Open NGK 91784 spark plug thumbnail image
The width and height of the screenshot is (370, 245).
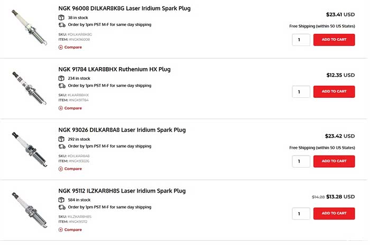[x=25, y=88]
